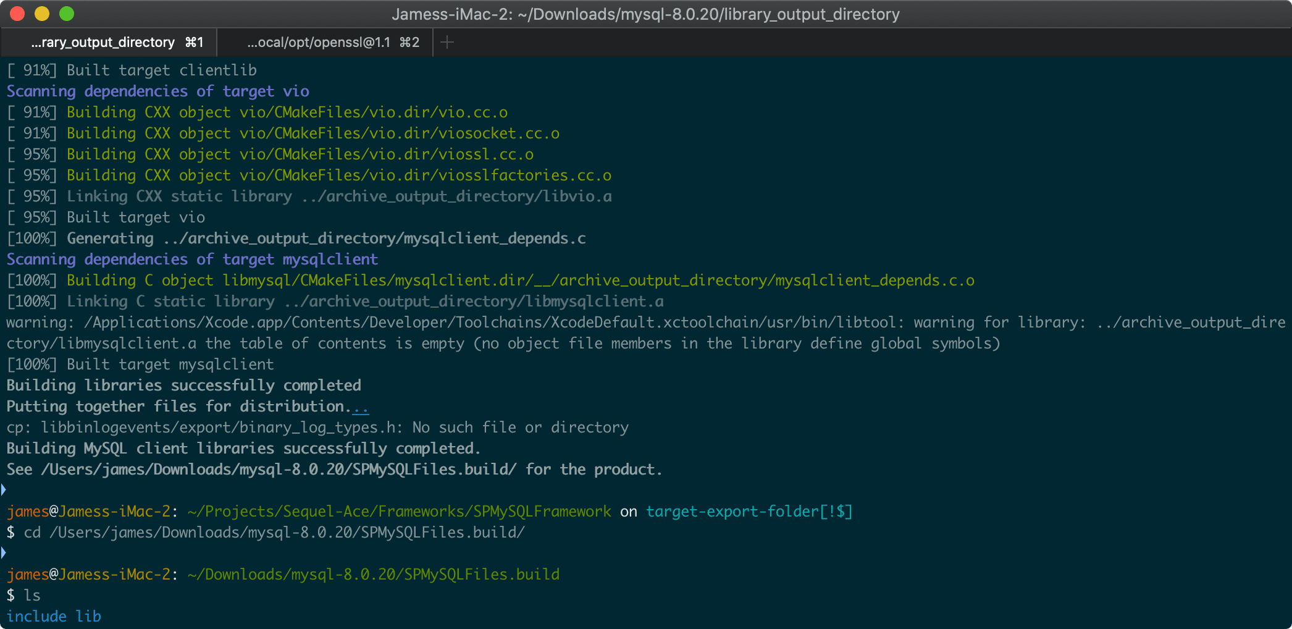Minimize the window with yellow button

coord(42,14)
